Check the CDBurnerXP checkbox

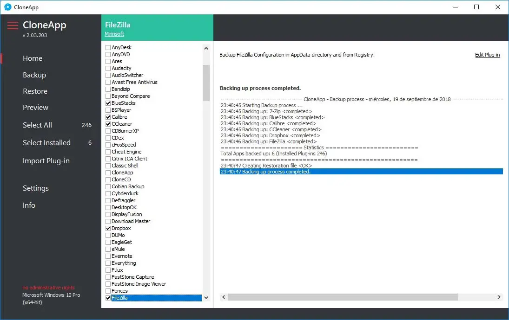108,131
